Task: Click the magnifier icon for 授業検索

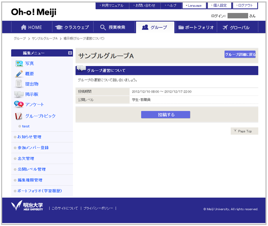Action: click(103, 27)
